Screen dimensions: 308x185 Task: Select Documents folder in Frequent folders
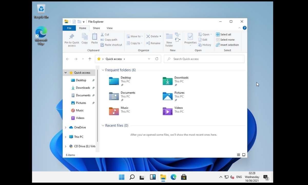point(122,96)
